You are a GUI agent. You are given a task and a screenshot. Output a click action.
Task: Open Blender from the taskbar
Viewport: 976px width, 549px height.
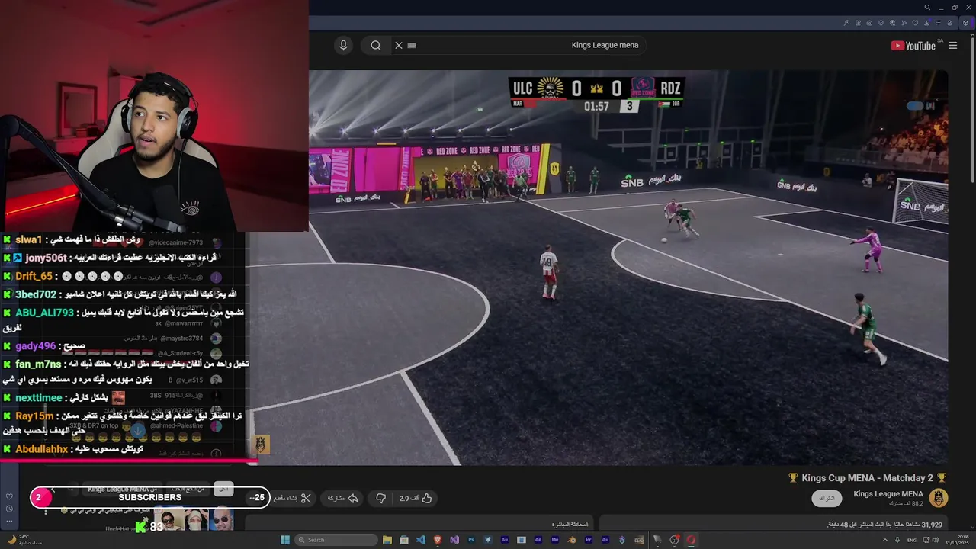pyautogui.click(x=572, y=540)
